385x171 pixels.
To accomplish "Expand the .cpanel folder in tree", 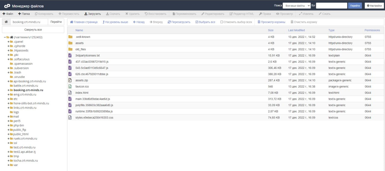I will pos(8,42).
